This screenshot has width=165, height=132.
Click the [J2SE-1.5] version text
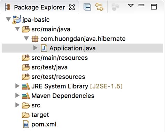107,86
